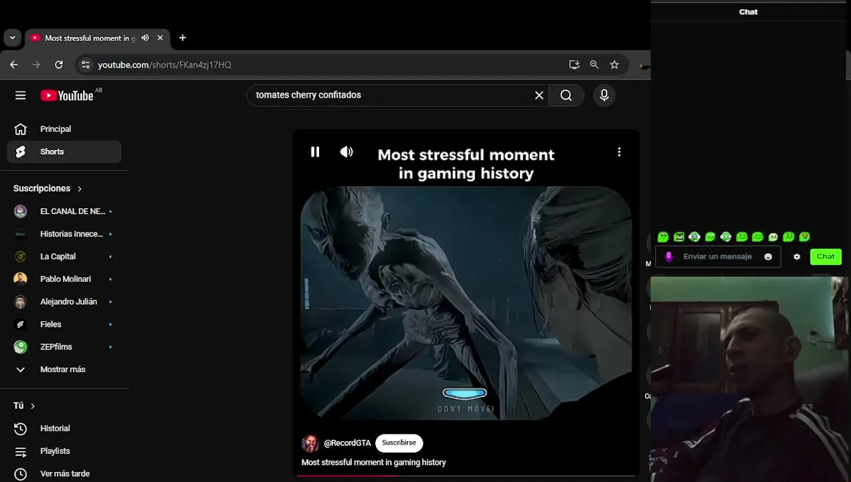
Task: Click the Enviar un mensaje field
Action: (717, 256)
